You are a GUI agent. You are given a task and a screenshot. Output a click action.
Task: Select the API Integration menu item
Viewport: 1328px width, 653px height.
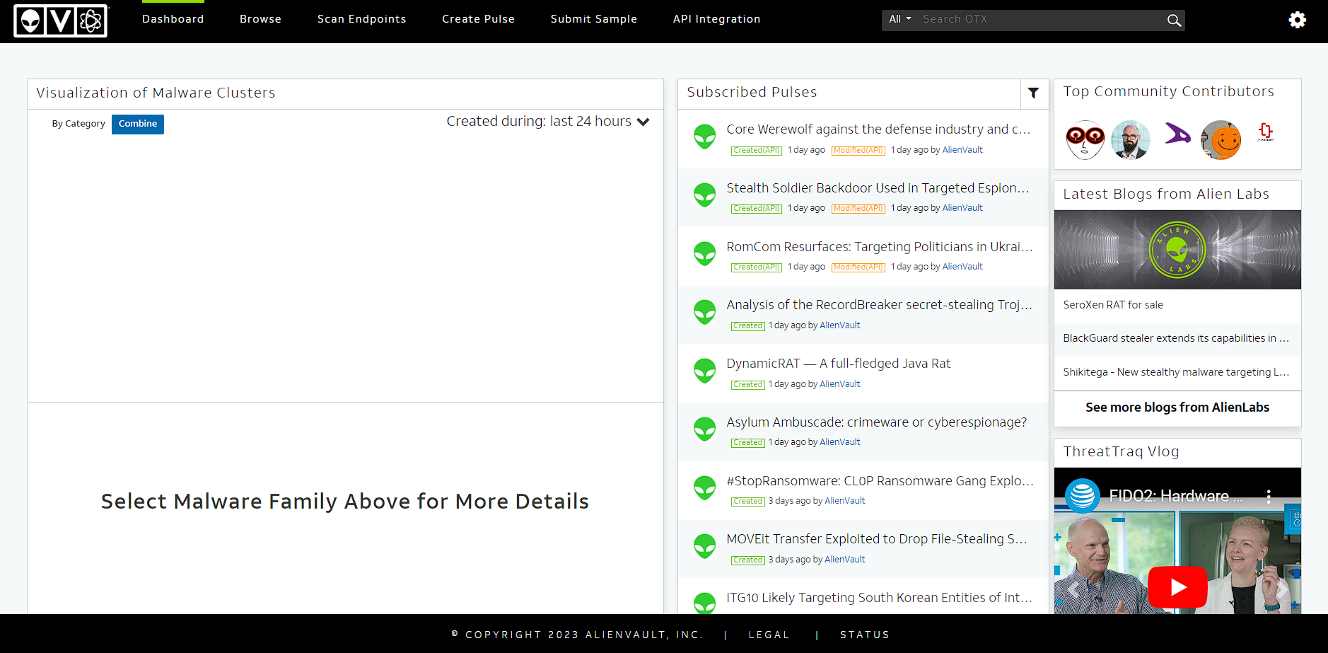716,19
